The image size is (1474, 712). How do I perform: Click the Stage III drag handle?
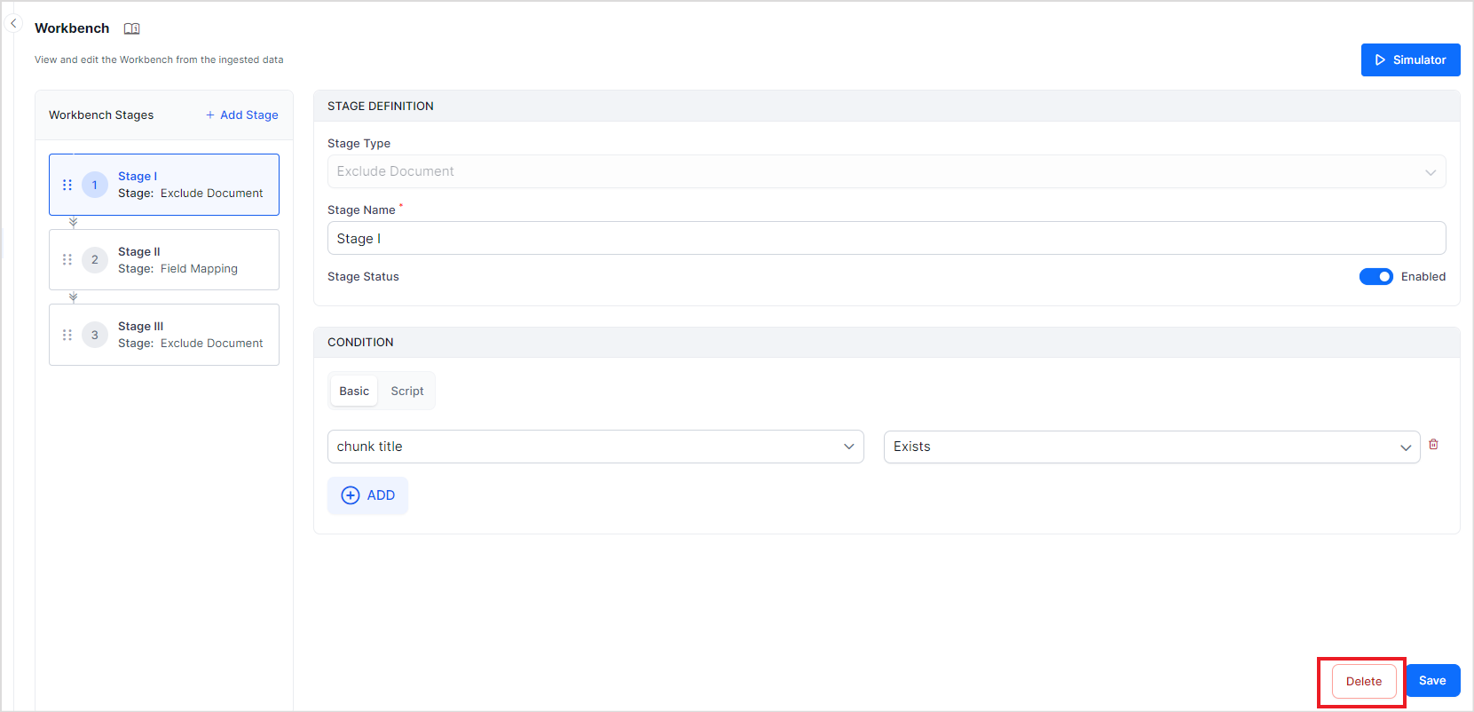pyautogui.click(x=67, y=335)
